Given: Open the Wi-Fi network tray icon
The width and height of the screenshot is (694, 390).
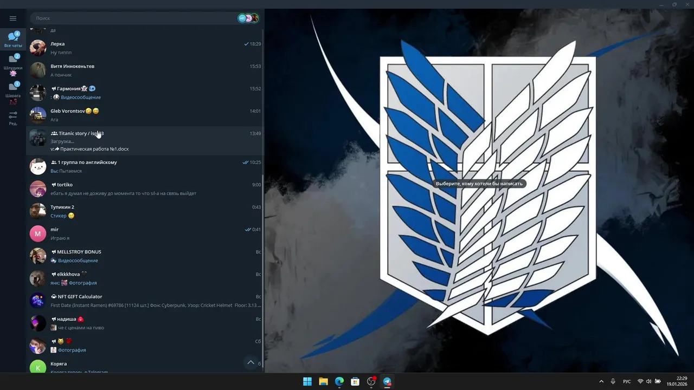Looking at the screenshot, I should coord(640,381).
